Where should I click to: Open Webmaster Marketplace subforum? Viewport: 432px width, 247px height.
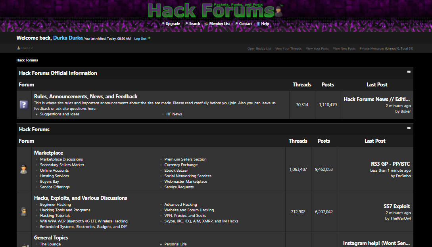tap(186, 181)
